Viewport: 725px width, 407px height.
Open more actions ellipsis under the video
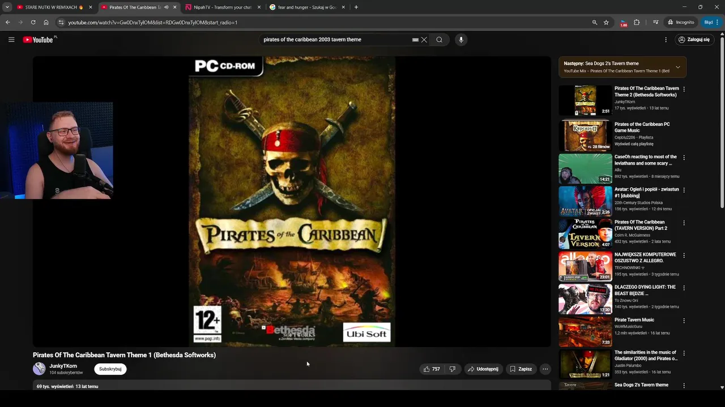coord(545,369)
